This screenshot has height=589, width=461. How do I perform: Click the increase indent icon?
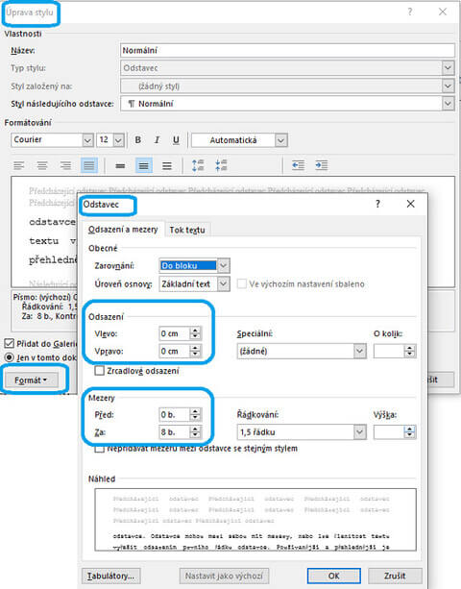pos(322,165)
